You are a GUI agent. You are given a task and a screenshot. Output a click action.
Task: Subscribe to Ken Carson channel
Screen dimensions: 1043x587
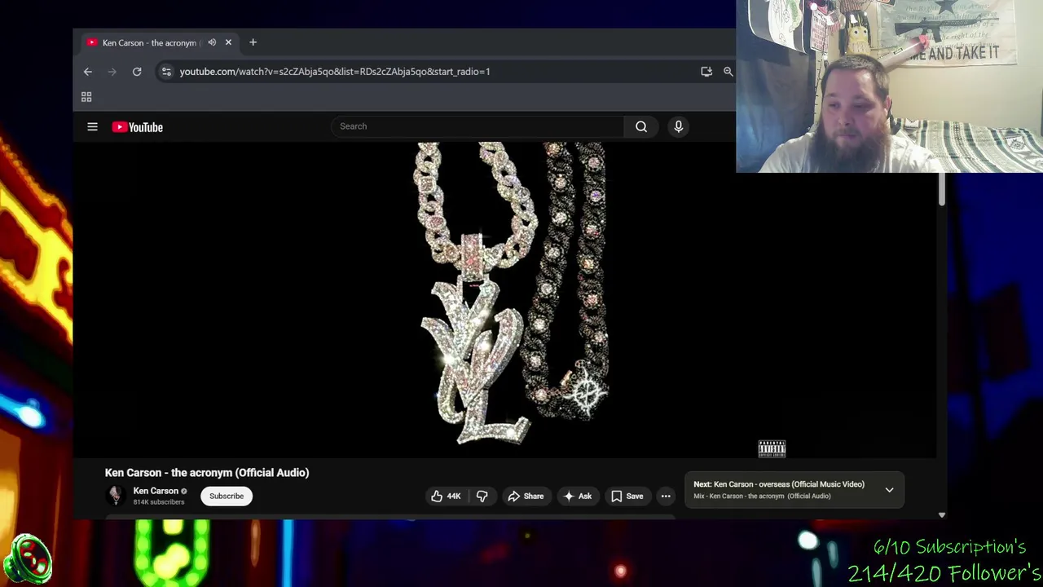point(227,496)
